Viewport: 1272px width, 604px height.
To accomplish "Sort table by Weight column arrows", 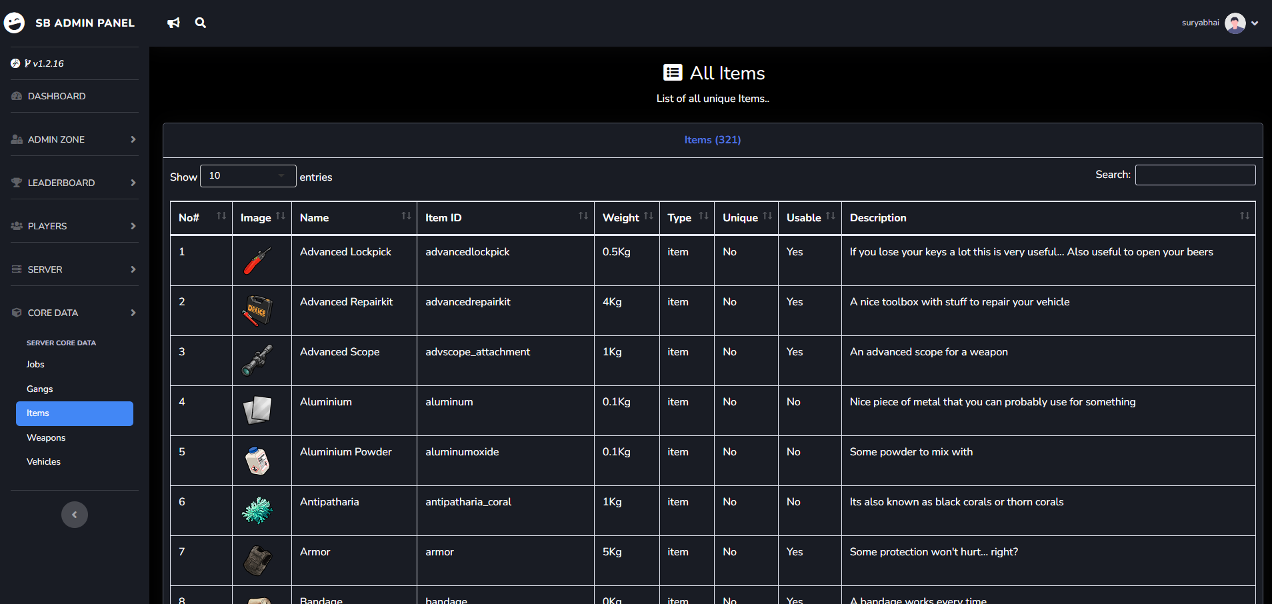I will click(648, 217).
